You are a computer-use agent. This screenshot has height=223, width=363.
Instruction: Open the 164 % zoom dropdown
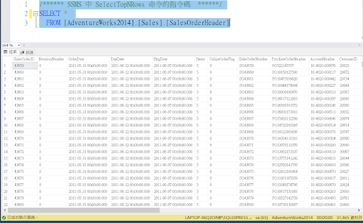pos(19,45)
